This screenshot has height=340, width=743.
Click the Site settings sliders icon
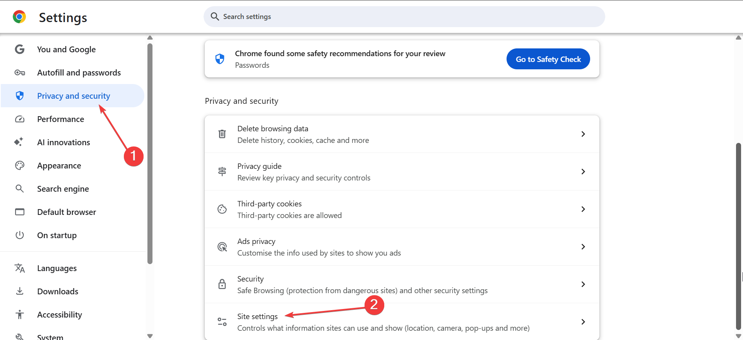(x=222, y=322)
